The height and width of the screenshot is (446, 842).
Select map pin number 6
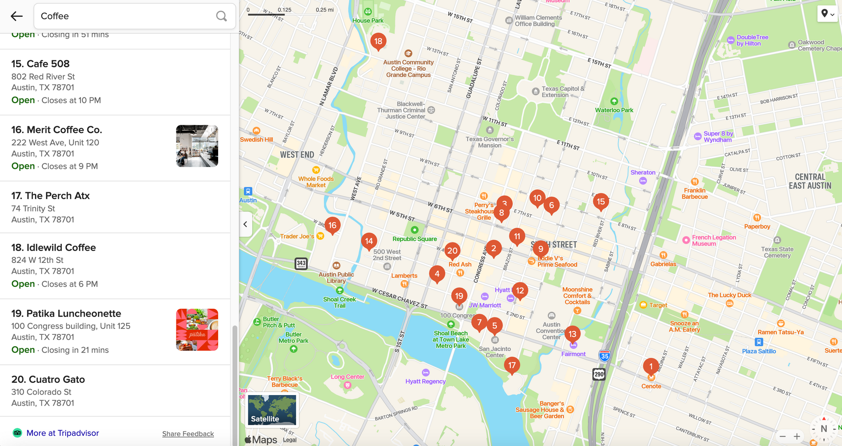coord(552,206)
